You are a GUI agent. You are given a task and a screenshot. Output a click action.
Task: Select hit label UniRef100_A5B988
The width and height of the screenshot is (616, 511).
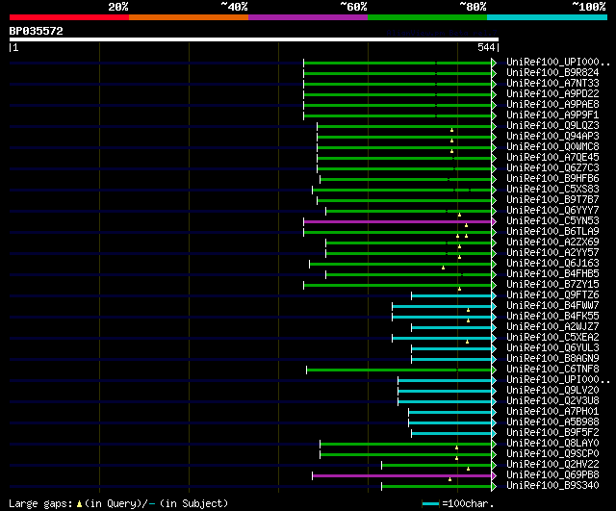tap(552, 422)
